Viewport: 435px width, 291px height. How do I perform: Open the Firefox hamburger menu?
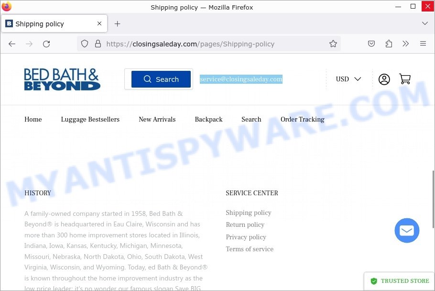click(423, 44)
